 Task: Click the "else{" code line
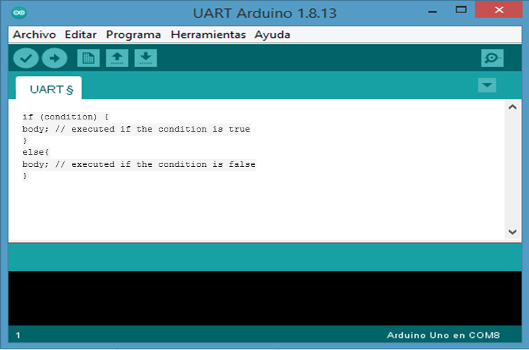(36, 152)
